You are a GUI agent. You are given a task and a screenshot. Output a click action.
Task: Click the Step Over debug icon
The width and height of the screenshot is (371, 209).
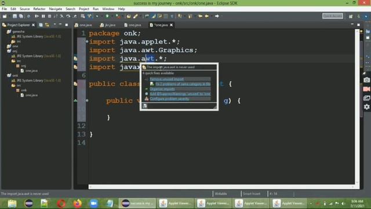(x=68, y=16)
